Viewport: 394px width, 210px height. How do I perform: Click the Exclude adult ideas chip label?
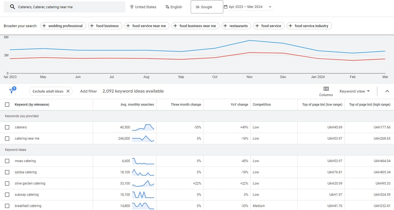48,91
